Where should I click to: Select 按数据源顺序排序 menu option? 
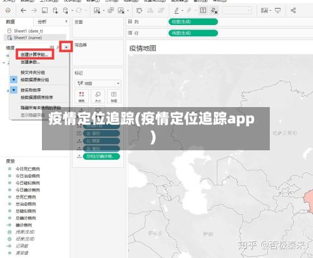pyautogui.click(x=37, y=98)
